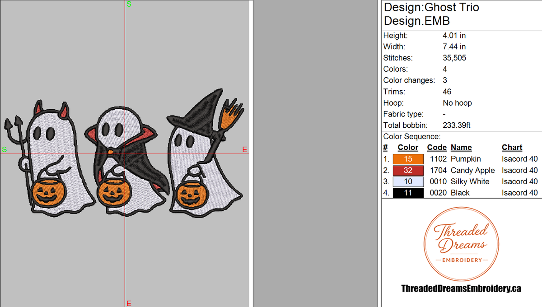Click 'Isacord 40' chart in the Black row
Viewport: 542px width, 307px height.
(520, 193)
